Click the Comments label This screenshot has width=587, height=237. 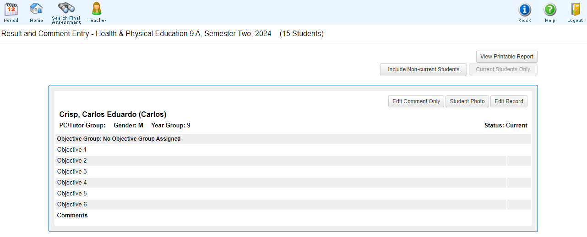click(72, 216)
